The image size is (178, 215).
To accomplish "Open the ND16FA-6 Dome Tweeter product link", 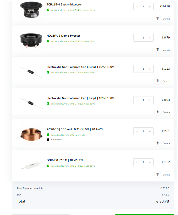I will [63, 36].
